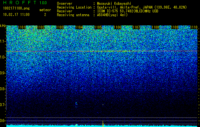The width and height of the screenshot is (200, 127).
Task: Click the kHz axis unit label
Action: pyautogui.click(x=3, y=26)
